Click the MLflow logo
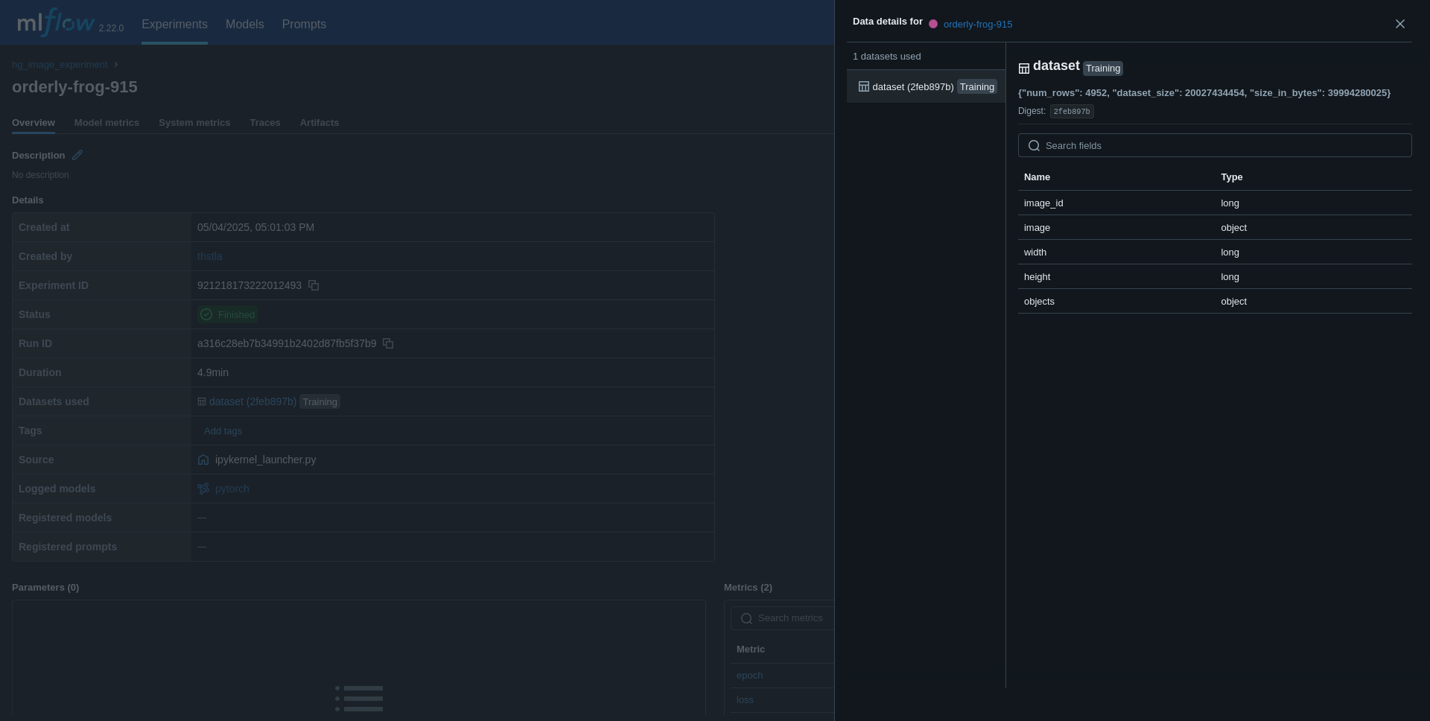 (56, 24)
